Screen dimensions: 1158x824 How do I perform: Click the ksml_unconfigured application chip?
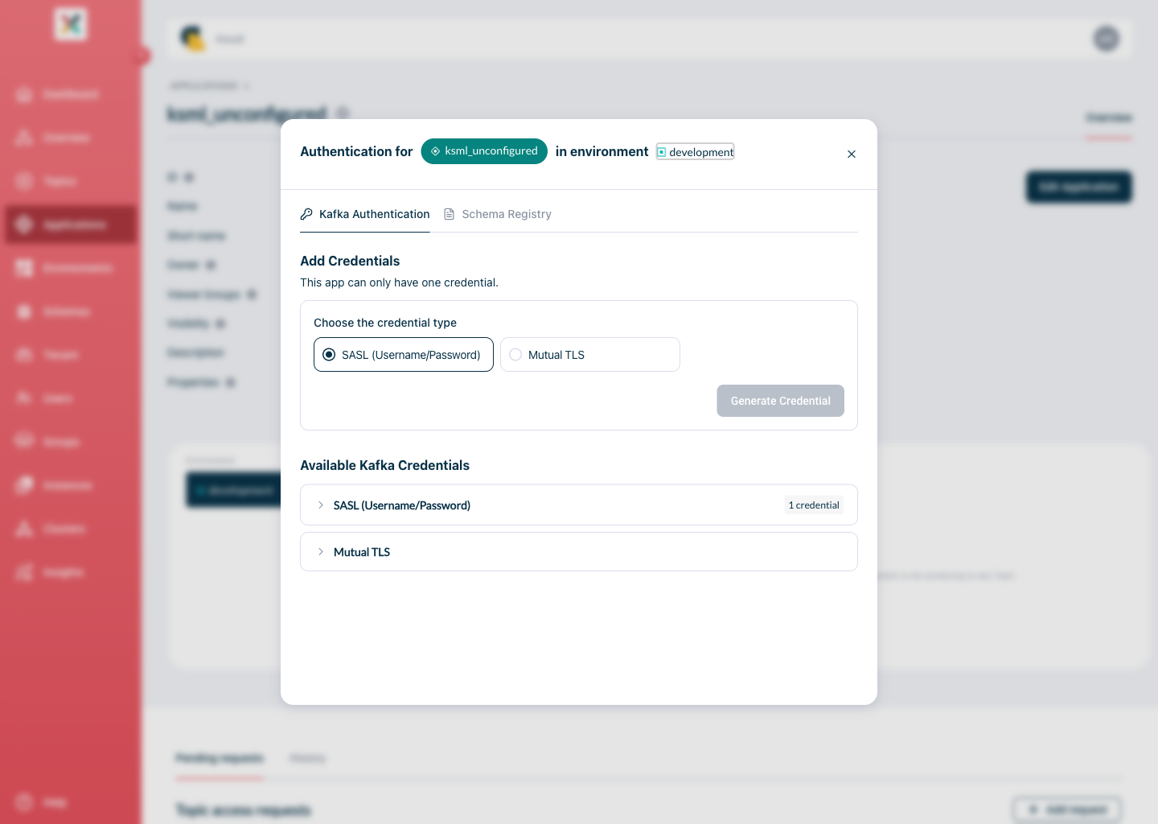[484, 151]
